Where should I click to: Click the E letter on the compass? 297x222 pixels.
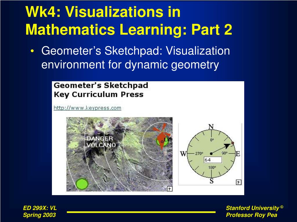tap(238, 154)
